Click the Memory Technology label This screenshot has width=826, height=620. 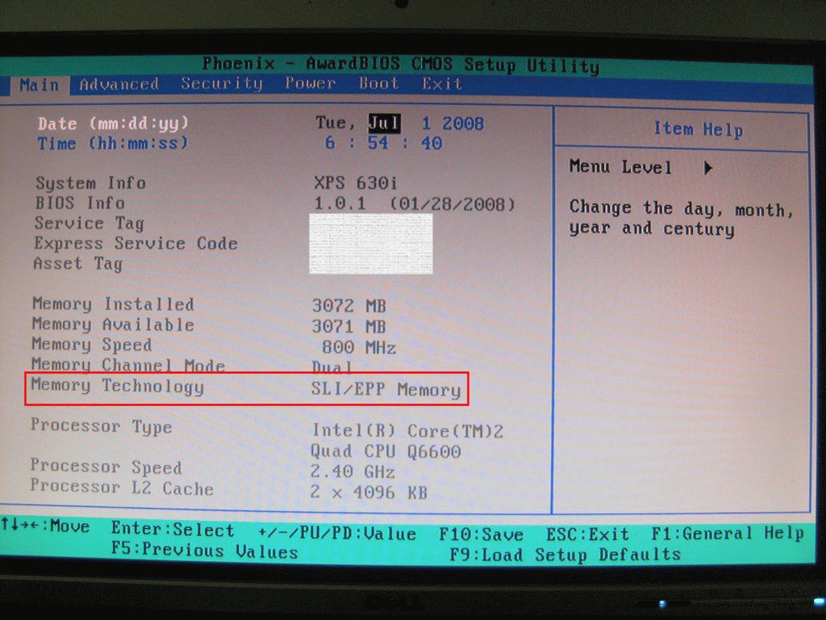(x=118, y=386)
